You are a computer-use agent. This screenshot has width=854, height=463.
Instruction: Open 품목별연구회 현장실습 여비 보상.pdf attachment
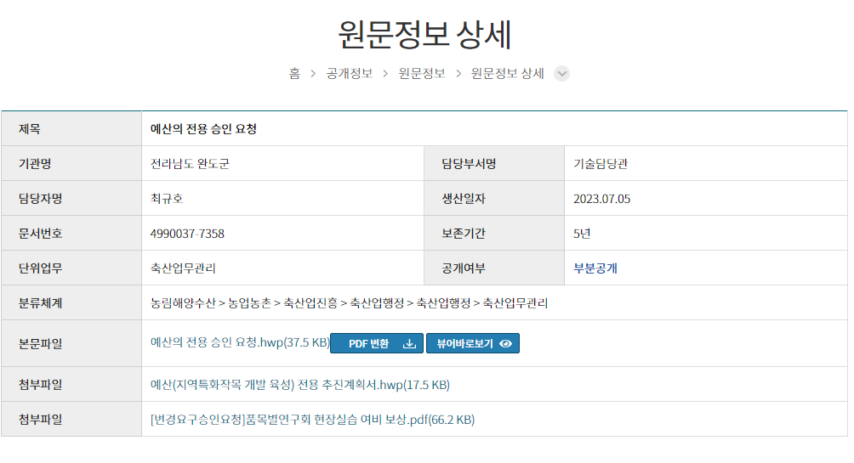click(x=313, y=420)
